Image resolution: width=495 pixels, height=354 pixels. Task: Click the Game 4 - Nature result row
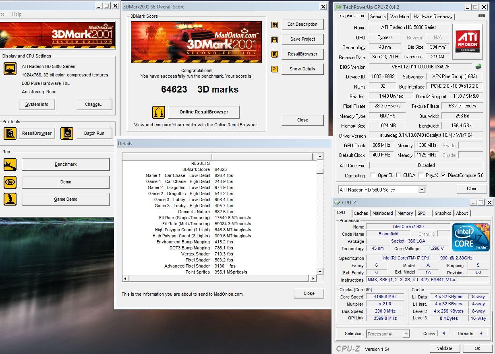(220, 212)
